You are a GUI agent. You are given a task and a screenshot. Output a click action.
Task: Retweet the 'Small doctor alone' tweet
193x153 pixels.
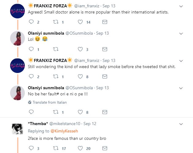click(x=55, y=22)
